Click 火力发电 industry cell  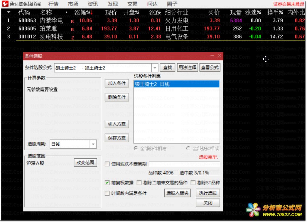177,21
